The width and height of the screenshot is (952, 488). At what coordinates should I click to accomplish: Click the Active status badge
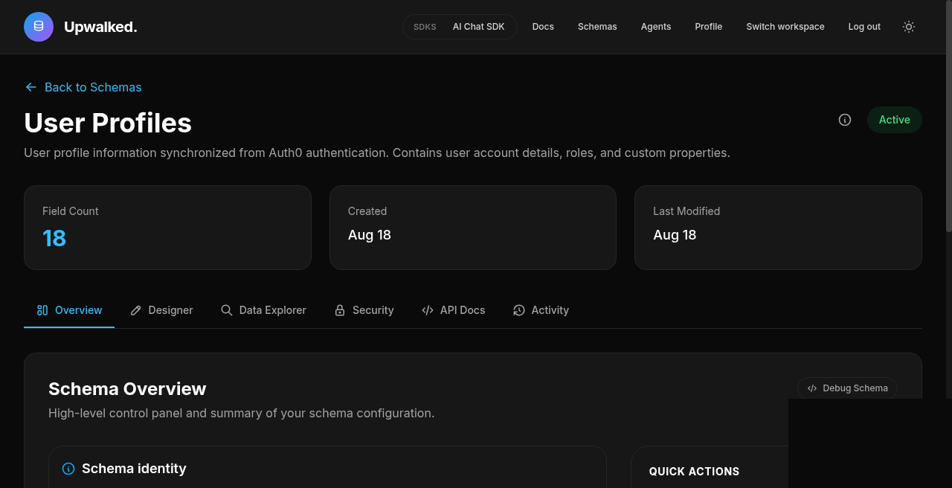pos(895,120)
